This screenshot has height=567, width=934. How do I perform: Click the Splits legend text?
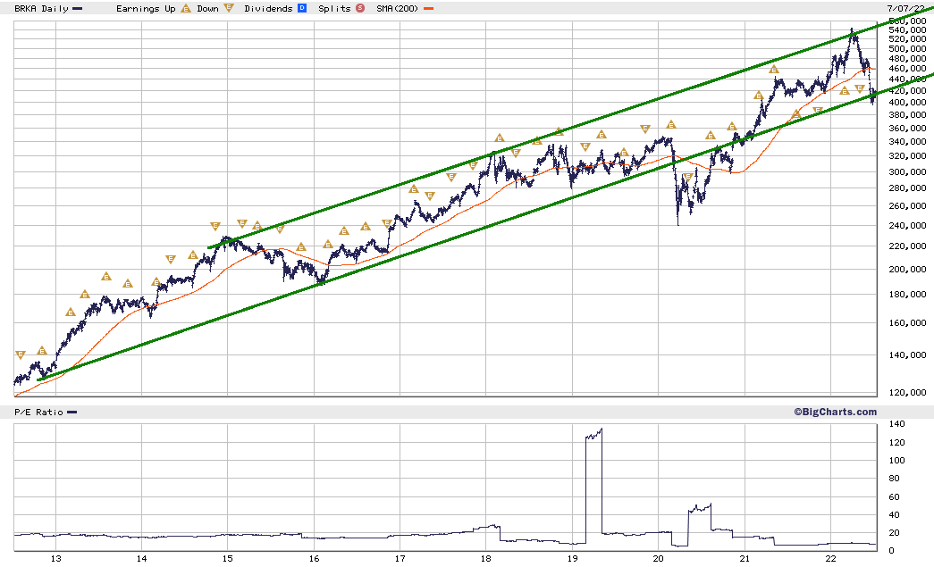click(x=335, y=8)
